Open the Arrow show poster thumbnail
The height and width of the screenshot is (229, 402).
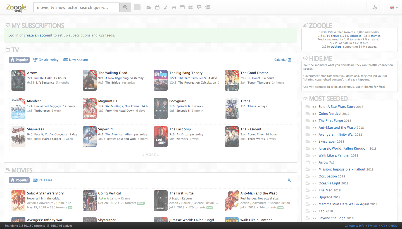pos(18,80)
